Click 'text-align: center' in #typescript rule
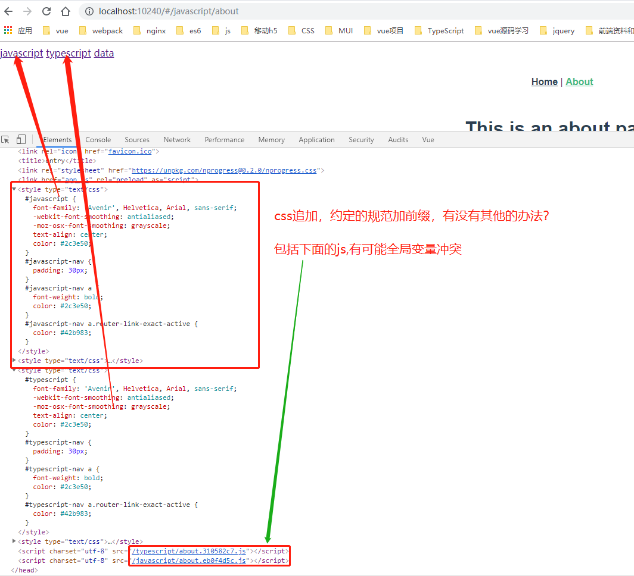The width and height of the screenshot is (634, 576). click(x=70, y=415)
